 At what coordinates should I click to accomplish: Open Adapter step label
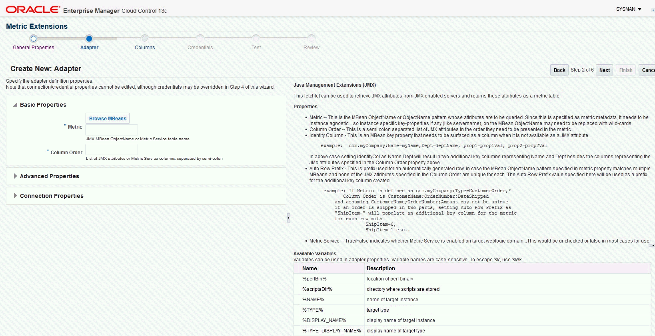click(89, 48)
